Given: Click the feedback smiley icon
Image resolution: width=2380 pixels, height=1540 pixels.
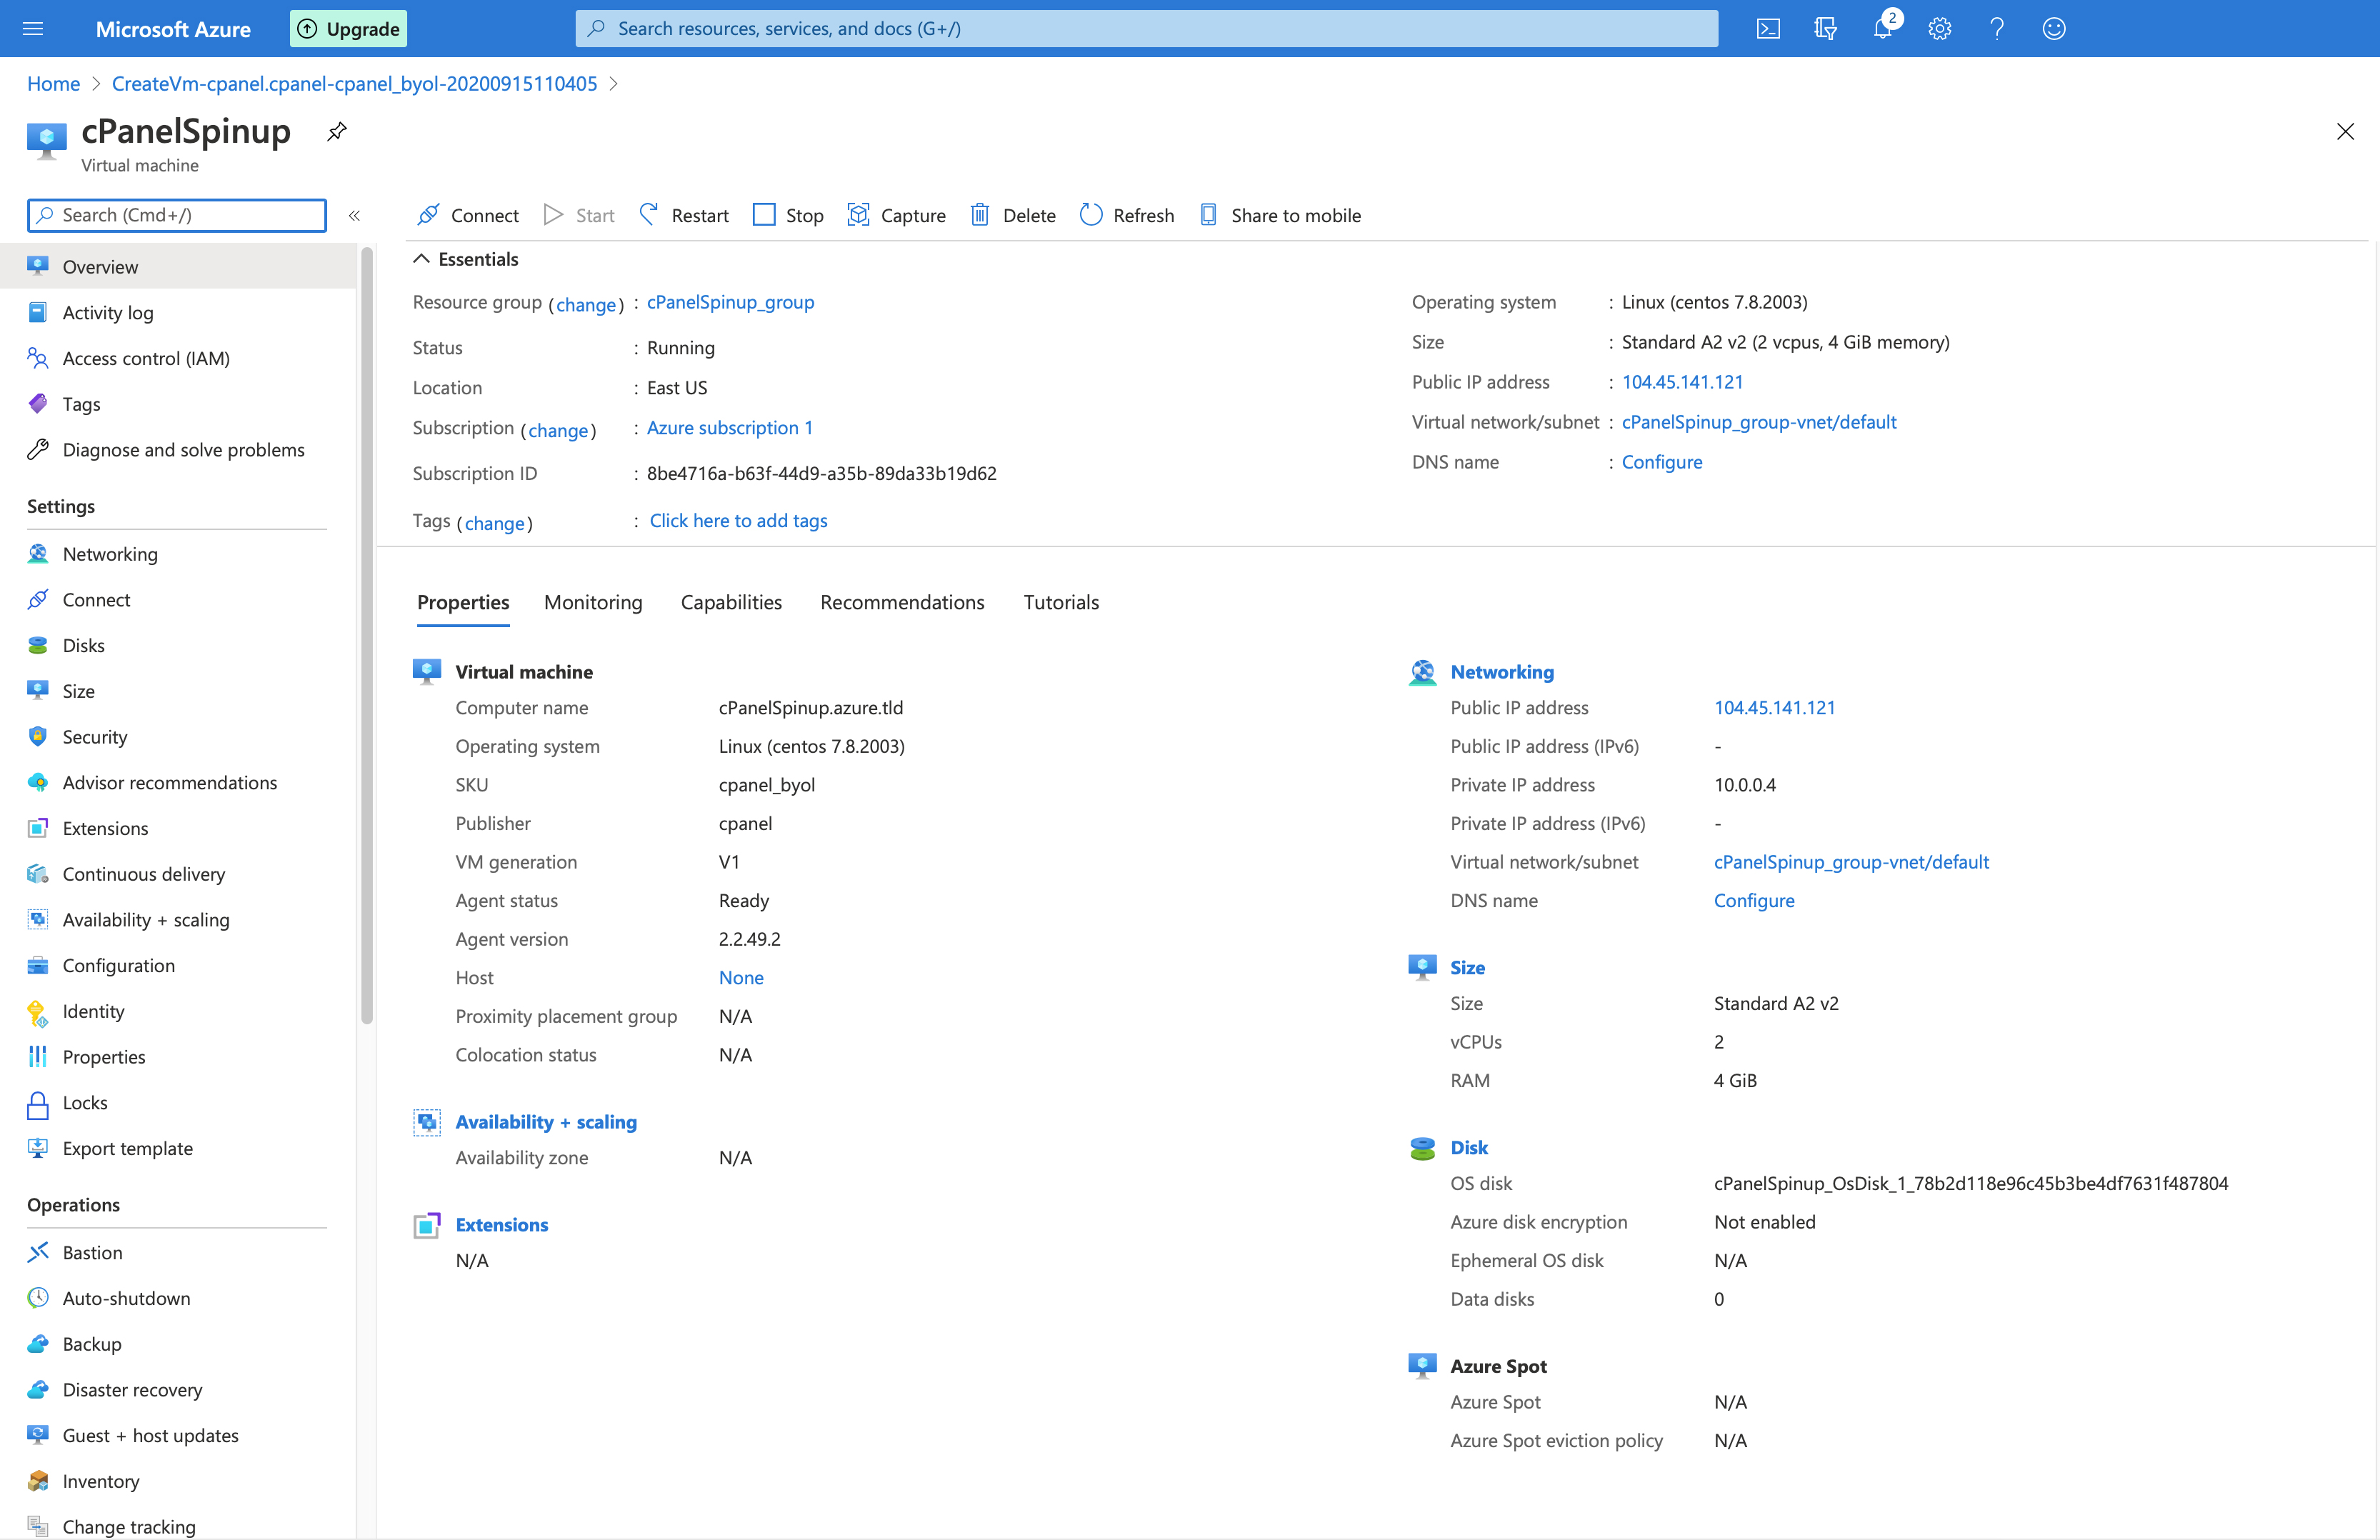Looking at the screenshot, I should click(2054, 28).
